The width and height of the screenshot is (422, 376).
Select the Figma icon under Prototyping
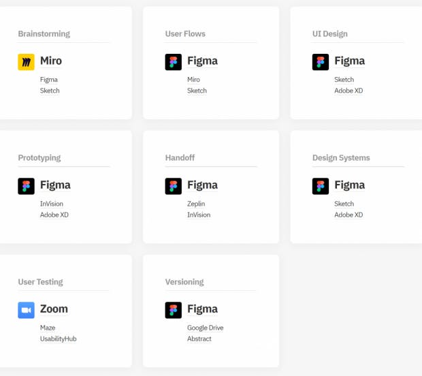coord(26,186)
